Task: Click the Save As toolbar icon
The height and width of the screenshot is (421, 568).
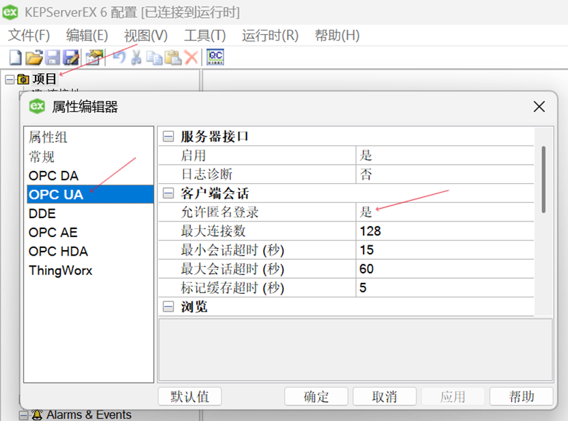Action: click(71, 57)
